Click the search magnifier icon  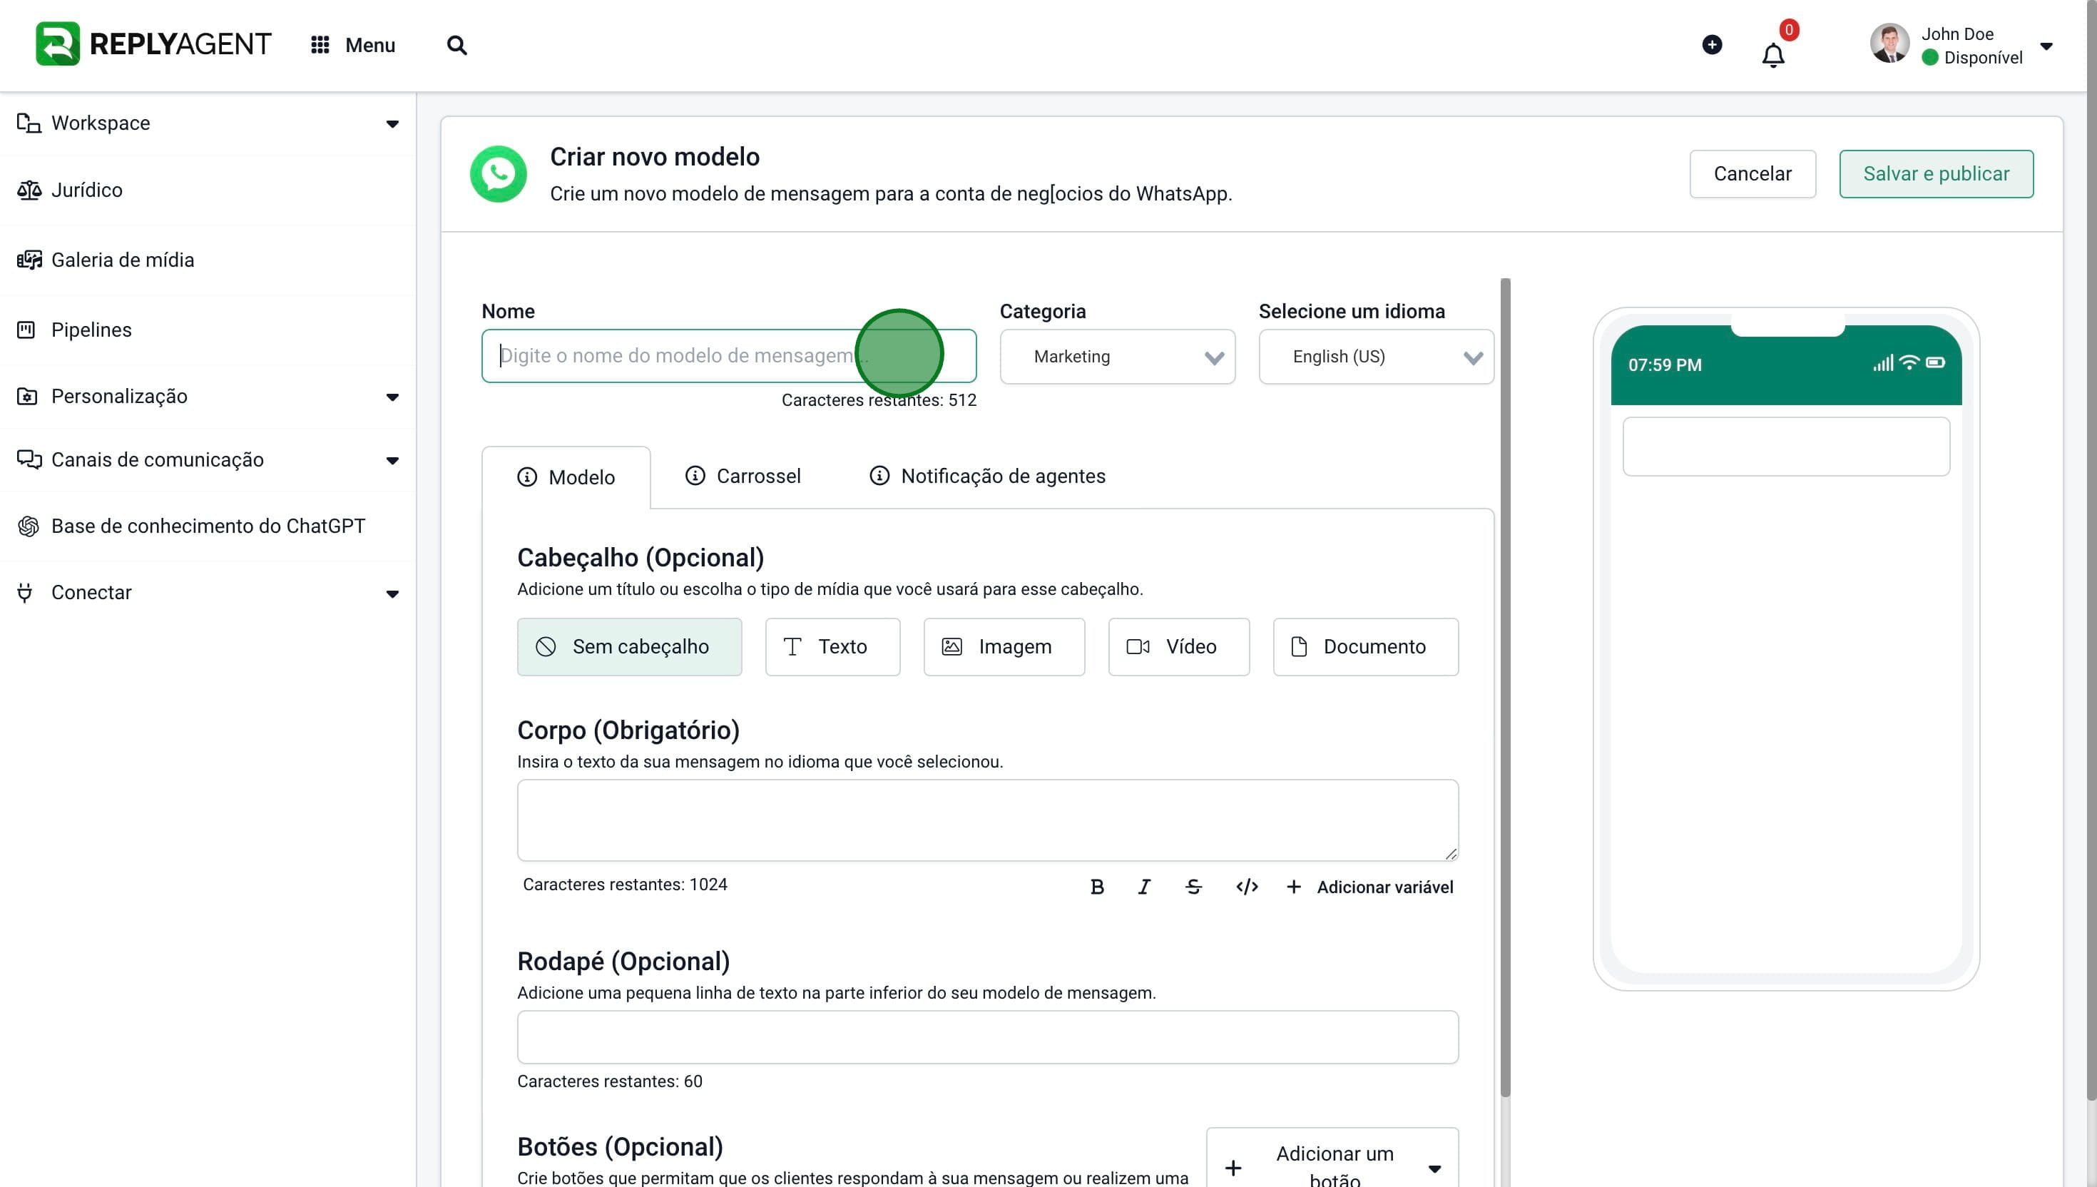457,45
